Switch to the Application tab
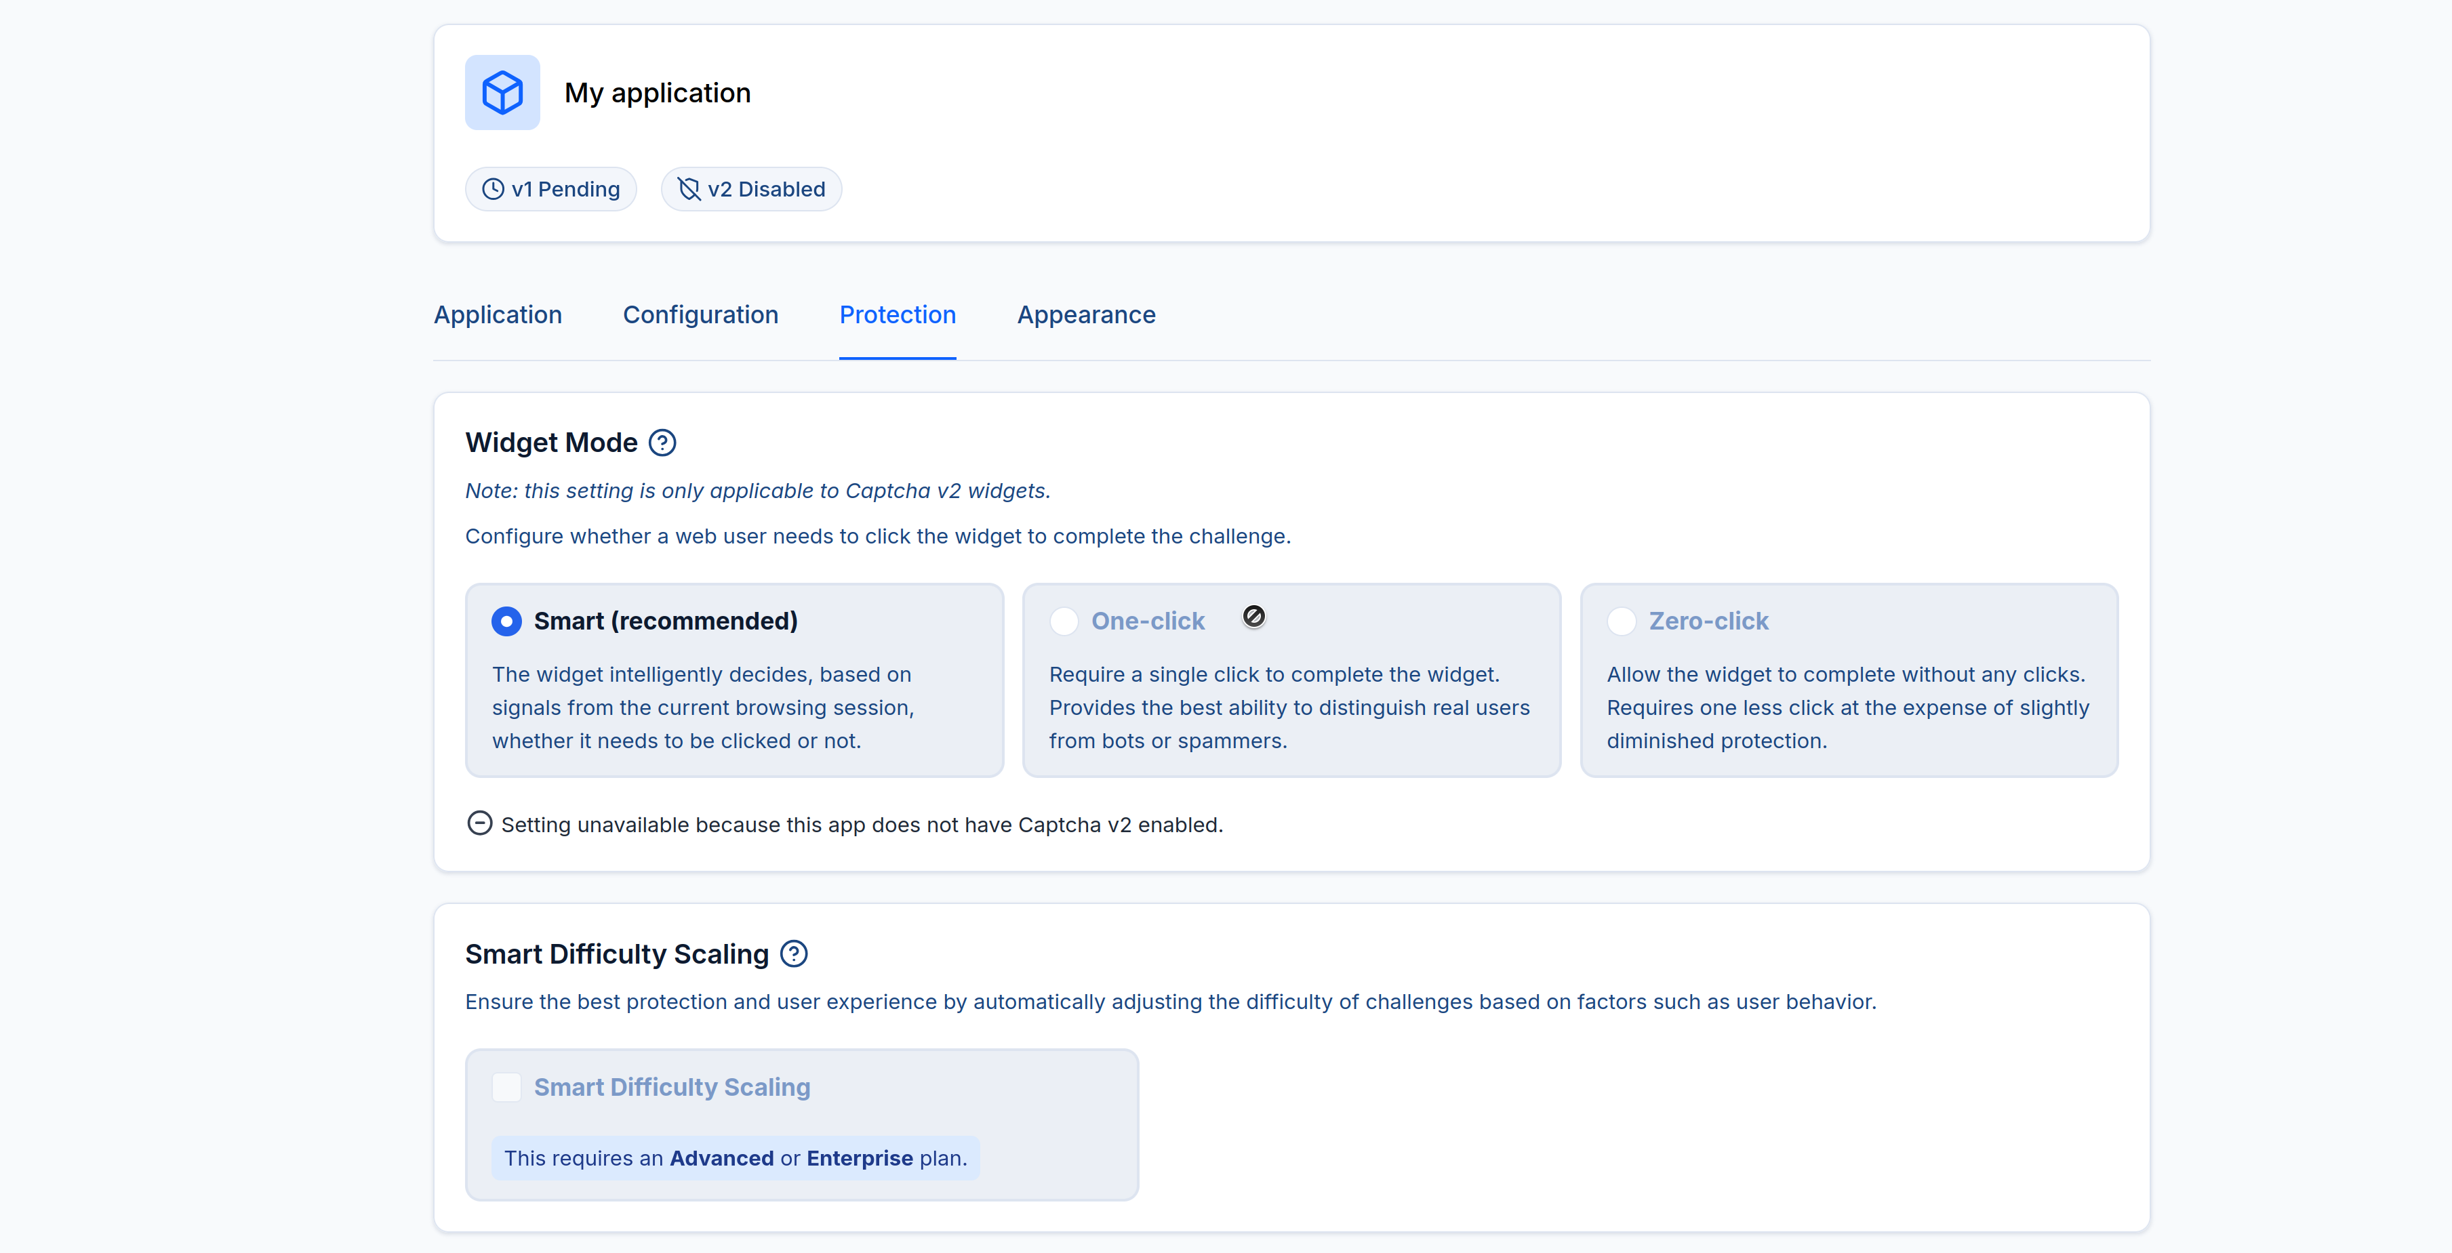 (x=498, y=315)
